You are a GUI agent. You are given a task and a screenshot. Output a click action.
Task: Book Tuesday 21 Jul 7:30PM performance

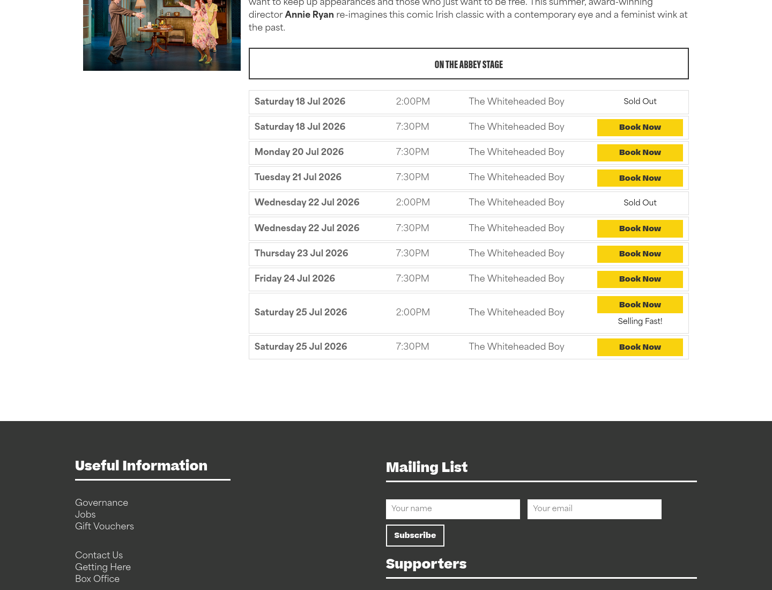point(640,178)
